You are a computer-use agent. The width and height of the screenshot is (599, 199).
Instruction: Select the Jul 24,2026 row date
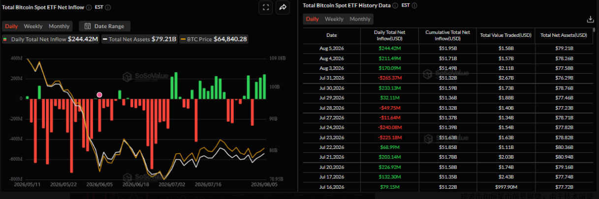click(332, 127)
